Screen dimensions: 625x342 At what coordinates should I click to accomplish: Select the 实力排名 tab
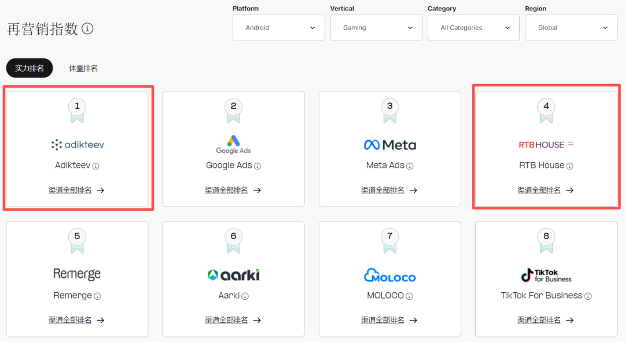[x=30, y=68]
